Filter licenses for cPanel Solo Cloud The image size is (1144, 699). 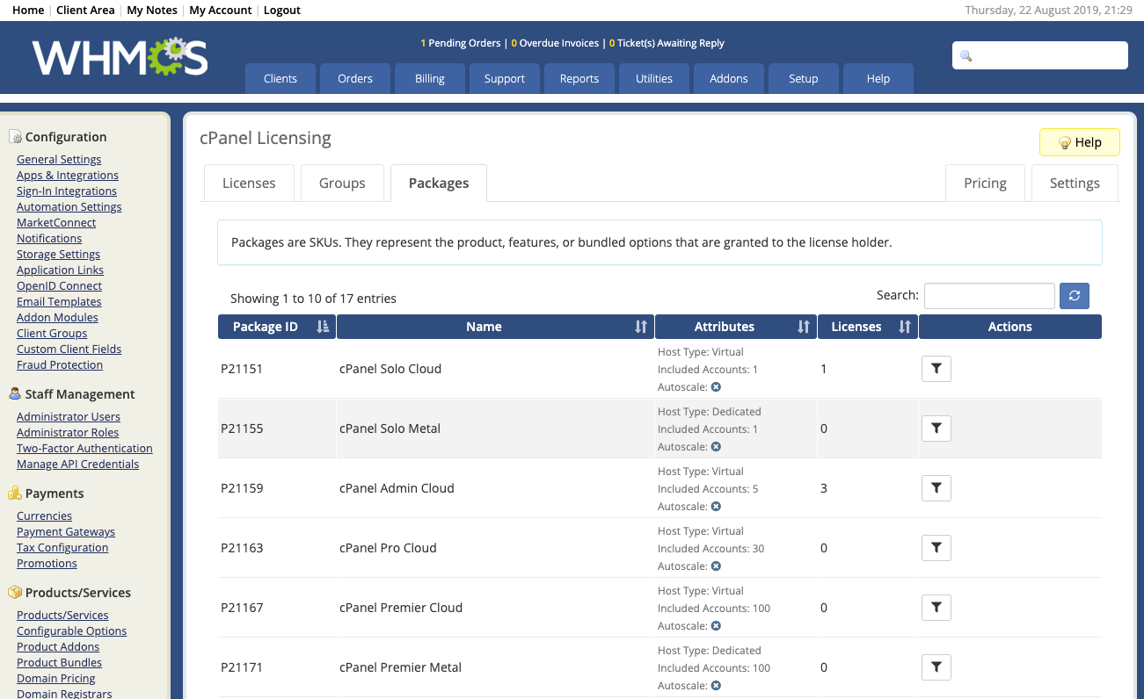936,369
